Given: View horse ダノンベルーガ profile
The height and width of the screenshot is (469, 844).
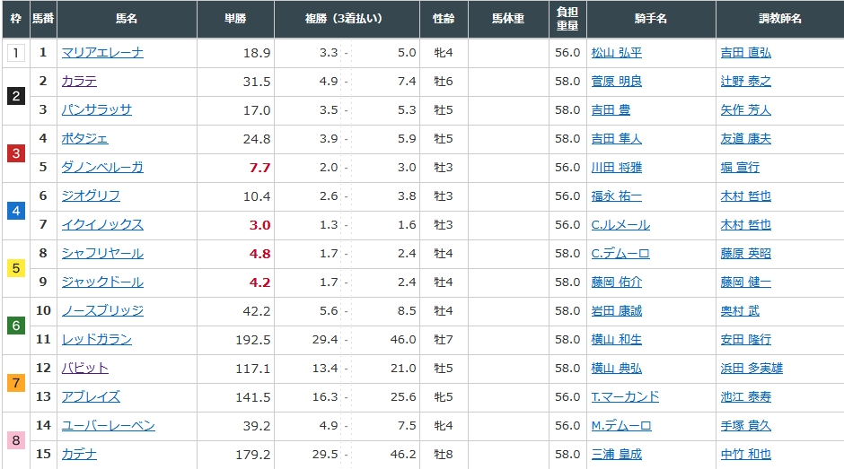Looking at the screenshot, I should 102,168.
